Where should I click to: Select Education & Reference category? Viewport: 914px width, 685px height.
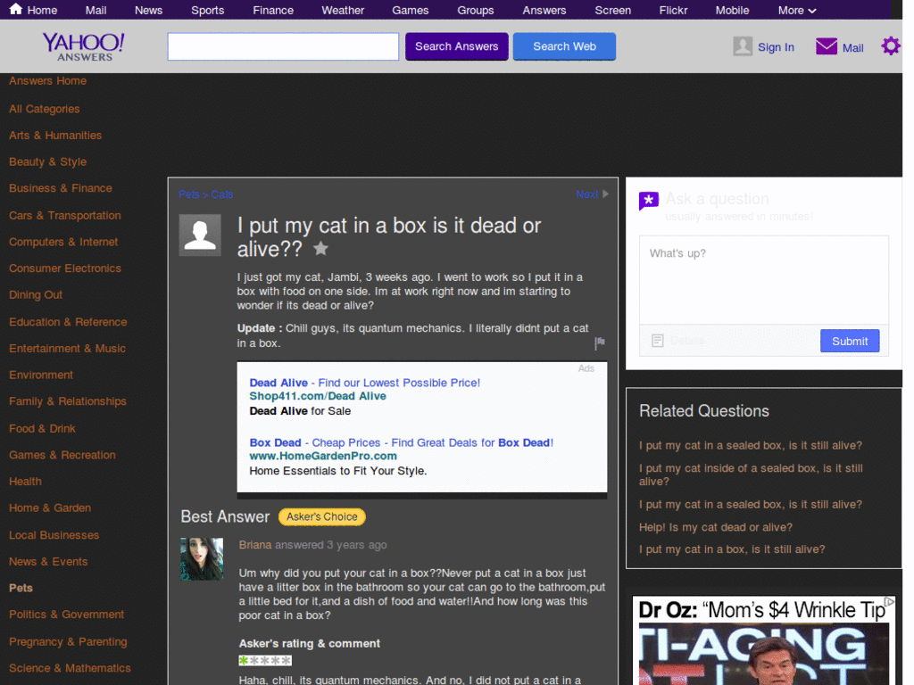coord(68,322)
